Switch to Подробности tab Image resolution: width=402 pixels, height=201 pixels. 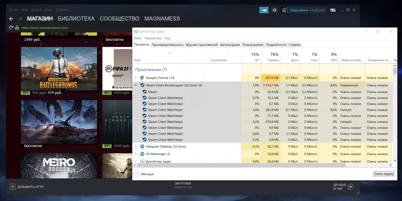pos(276,45)
